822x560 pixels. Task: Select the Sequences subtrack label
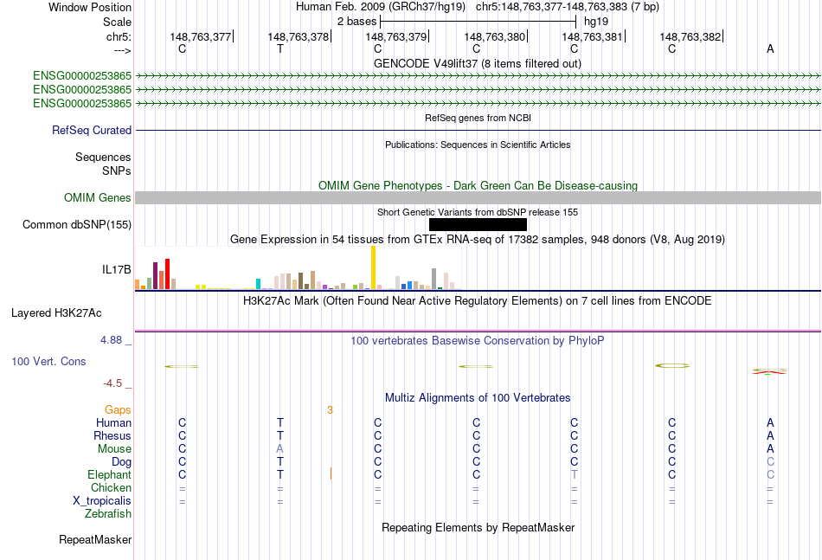click(x=103, y=158)
